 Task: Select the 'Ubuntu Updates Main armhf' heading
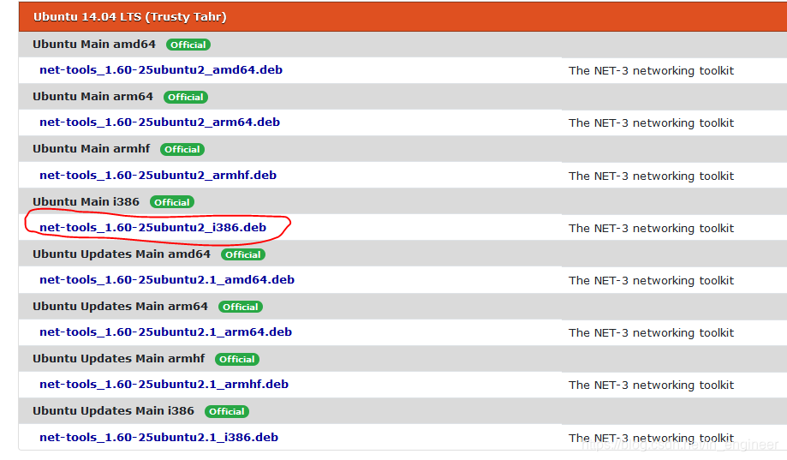click(x=118, y=359)
